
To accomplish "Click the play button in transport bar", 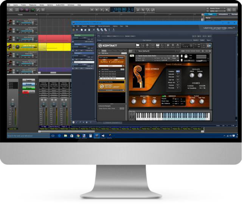I will coord(97,10).
